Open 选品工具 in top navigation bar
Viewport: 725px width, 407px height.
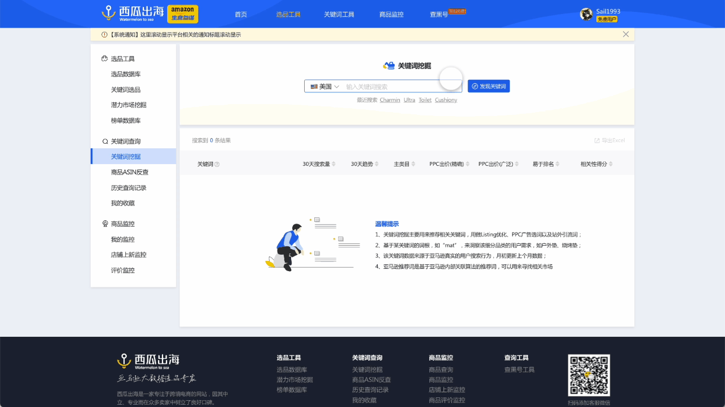tap(288, 15)
